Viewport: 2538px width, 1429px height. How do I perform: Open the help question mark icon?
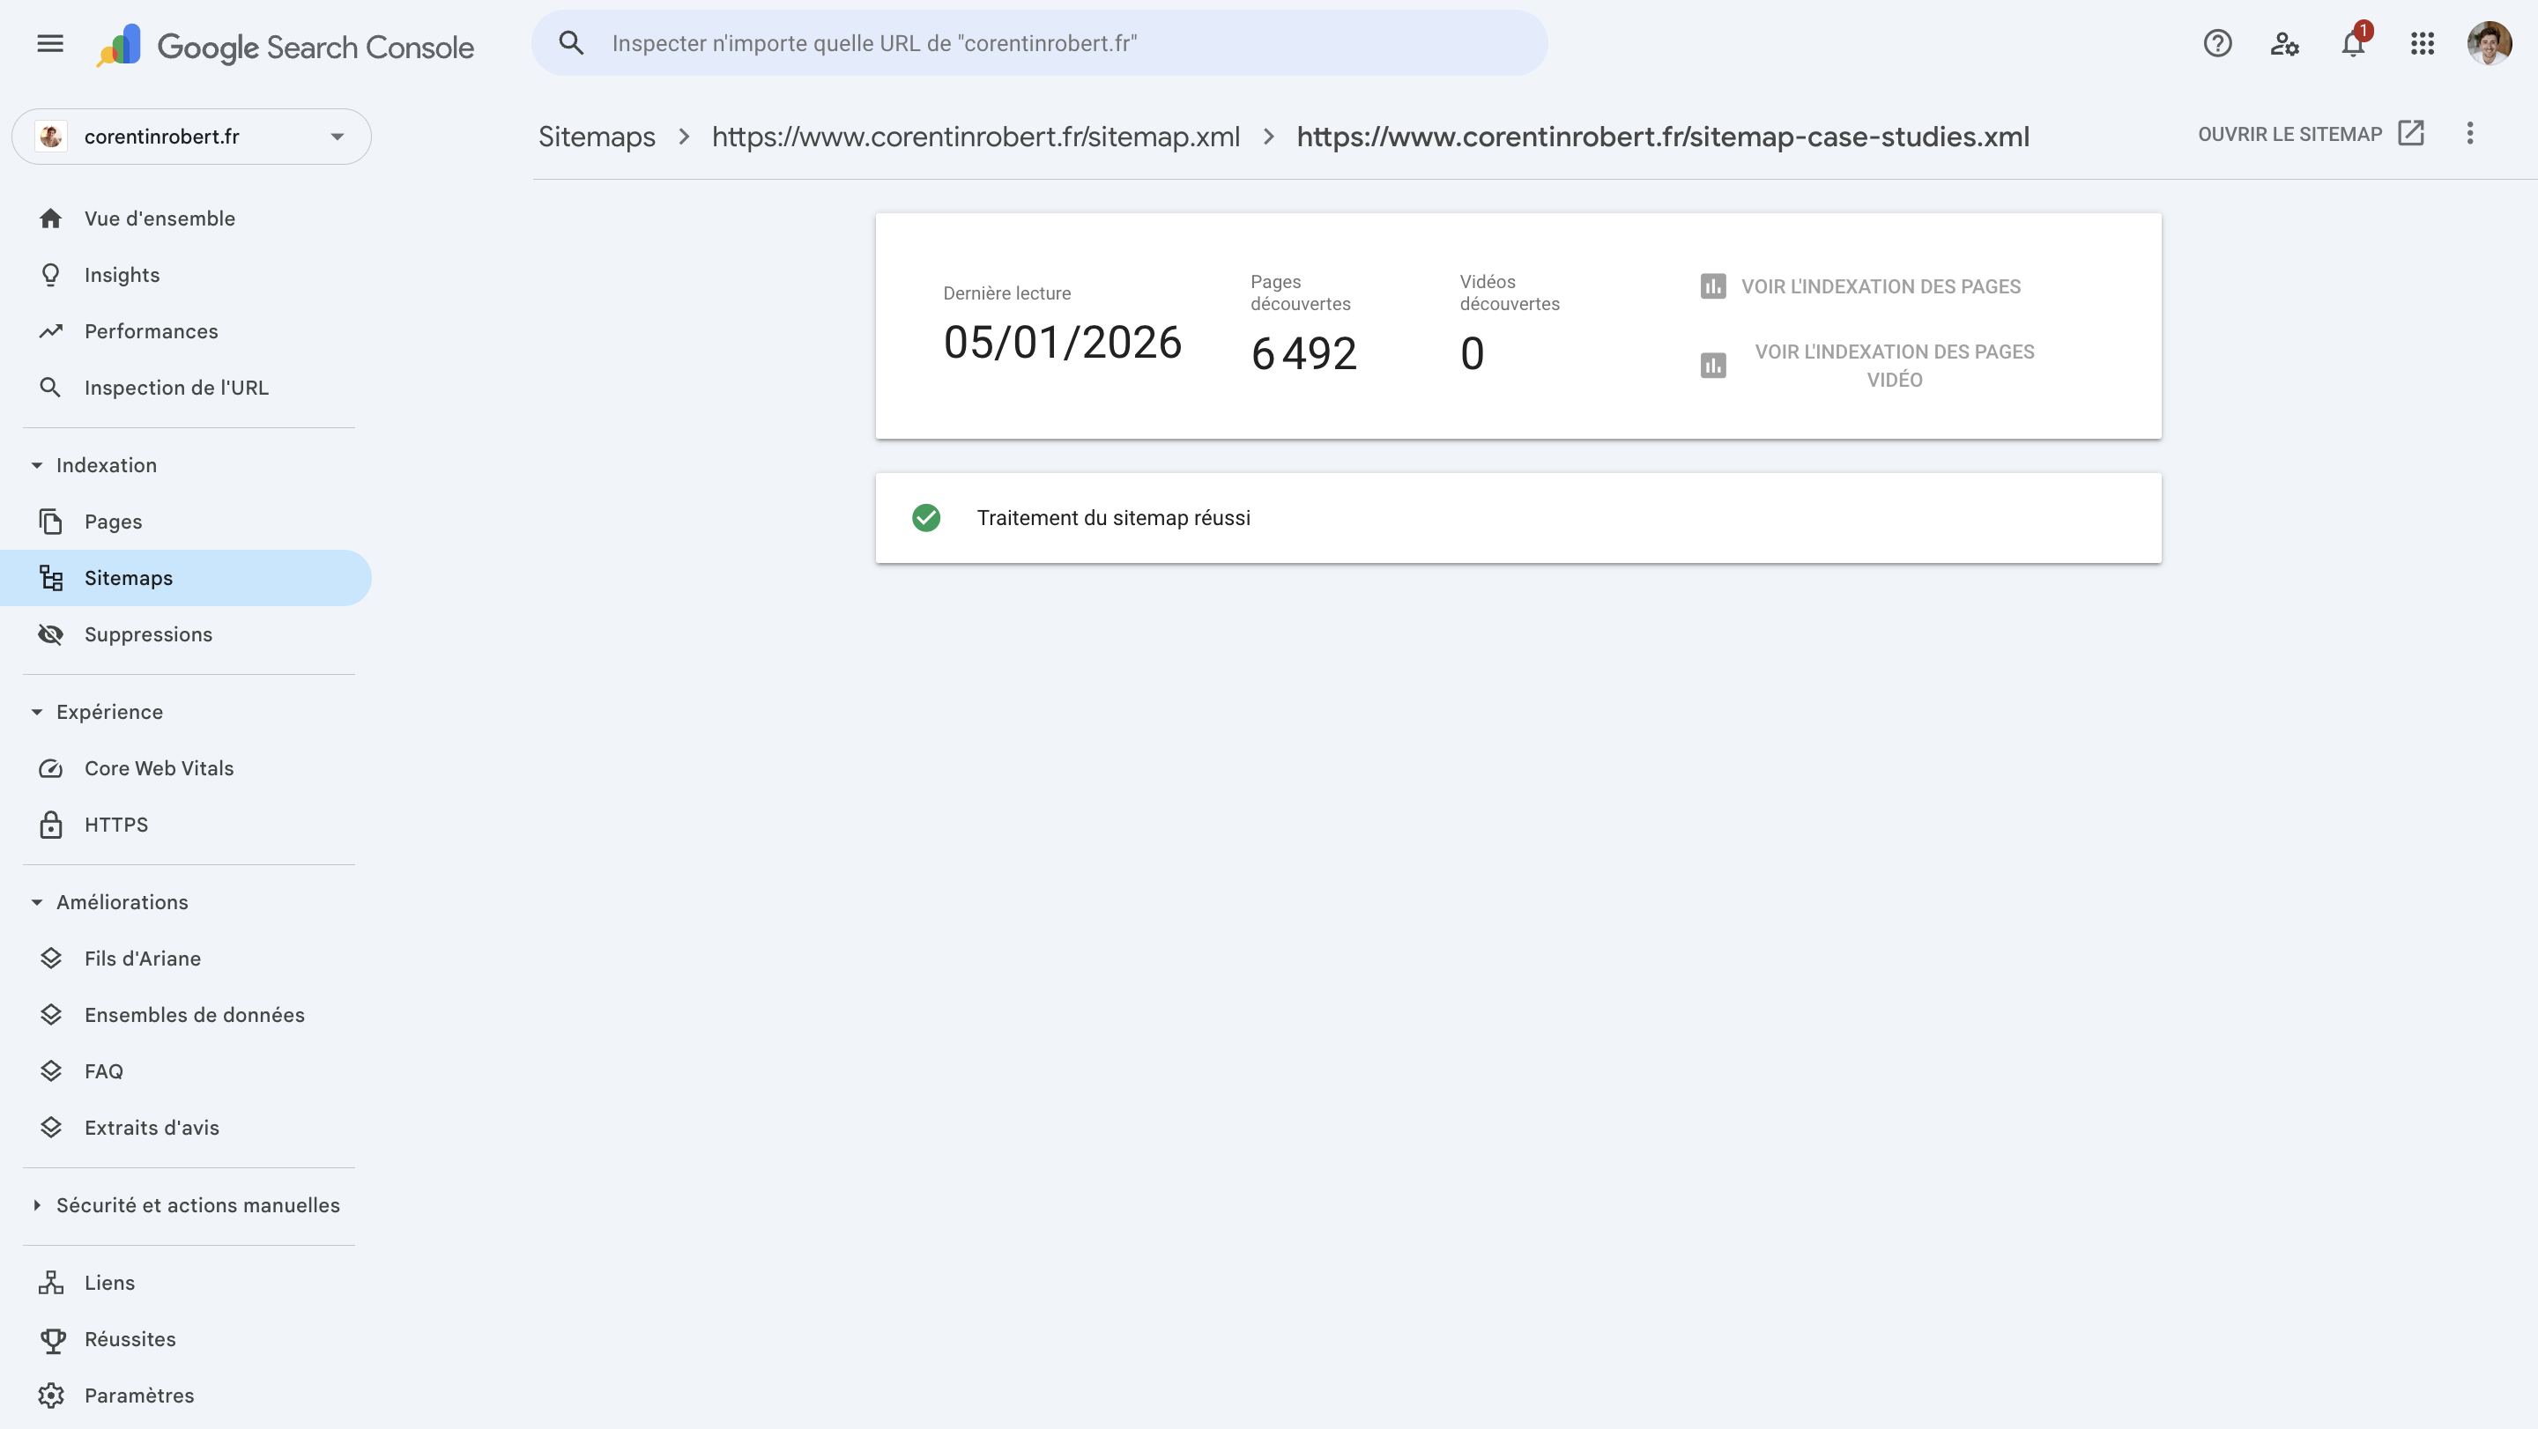(2217, 43)
